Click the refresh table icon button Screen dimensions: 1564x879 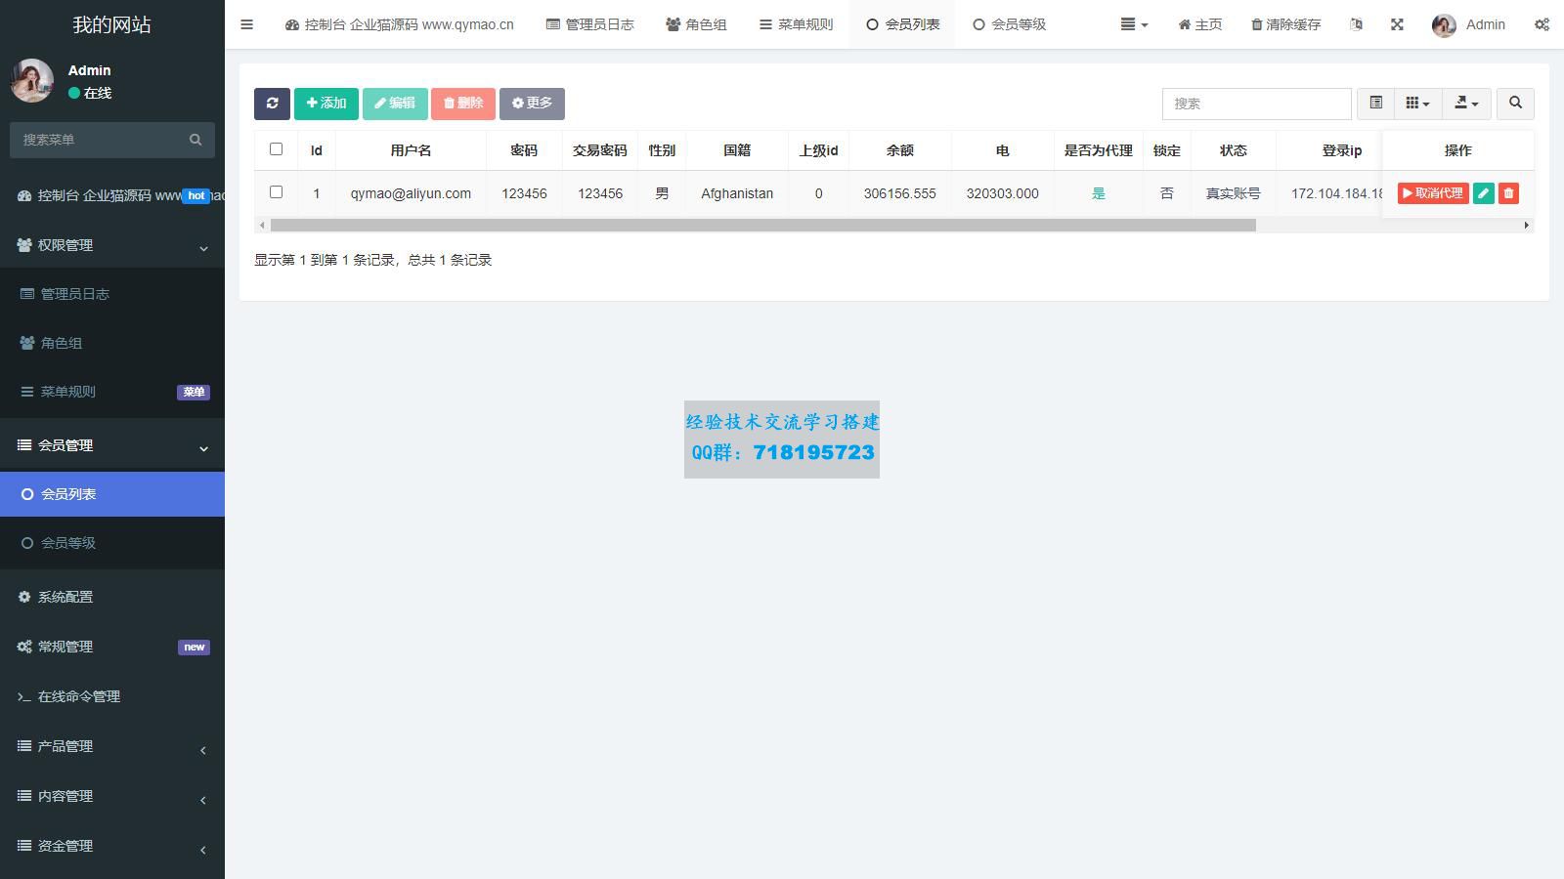click(x=272, y=104)
